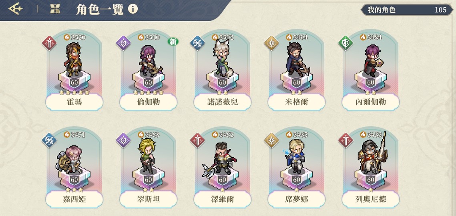Select the 翠斯坦 name label

click(148, 200)
